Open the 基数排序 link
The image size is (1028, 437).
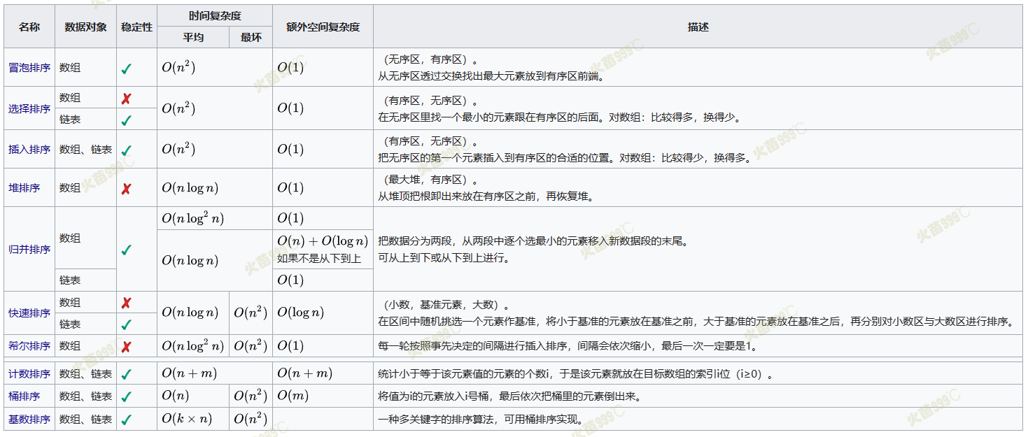tap(29, 420)
